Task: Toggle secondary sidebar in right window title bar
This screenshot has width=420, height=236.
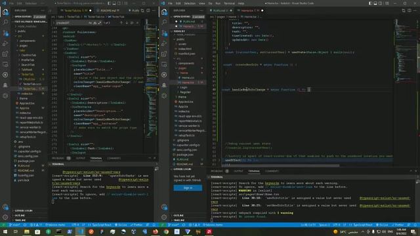Action: pos(381,3)
